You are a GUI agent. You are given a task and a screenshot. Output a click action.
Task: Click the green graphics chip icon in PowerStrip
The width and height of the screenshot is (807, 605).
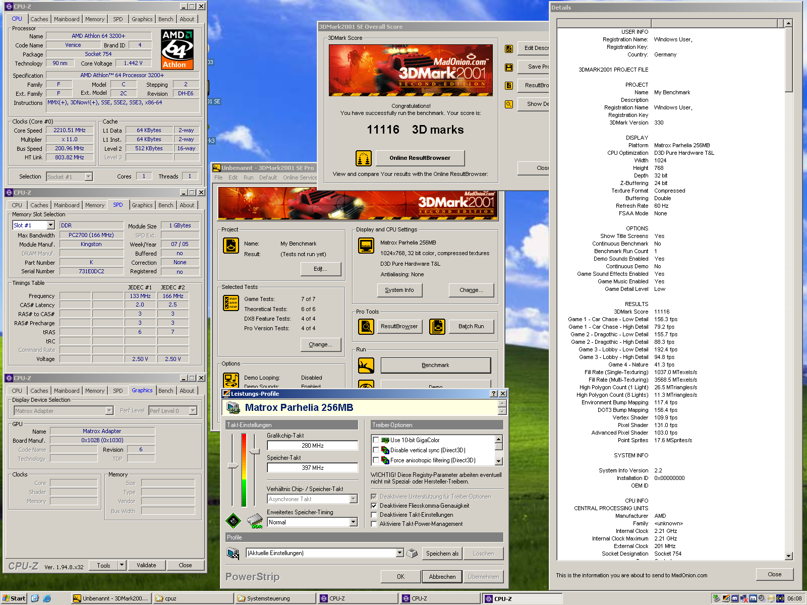coord(233,521)
